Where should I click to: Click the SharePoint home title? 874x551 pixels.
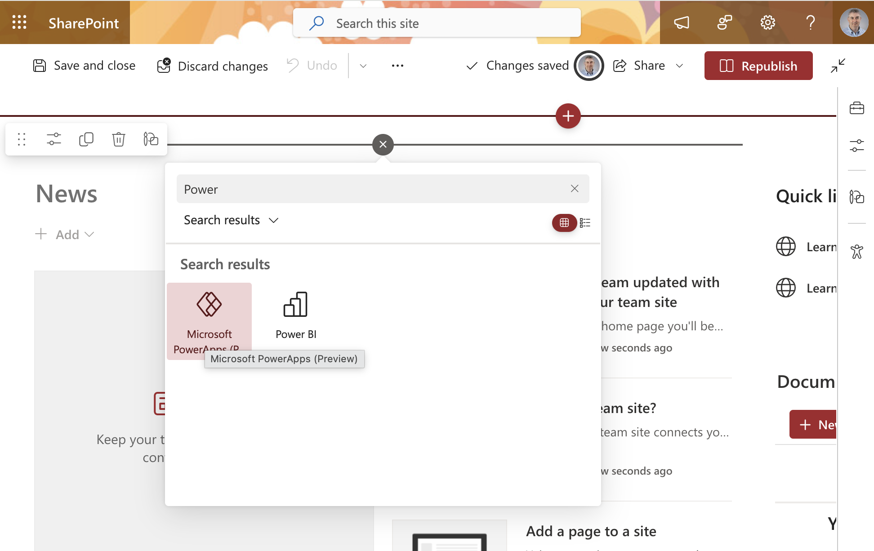tap(84, 23)
